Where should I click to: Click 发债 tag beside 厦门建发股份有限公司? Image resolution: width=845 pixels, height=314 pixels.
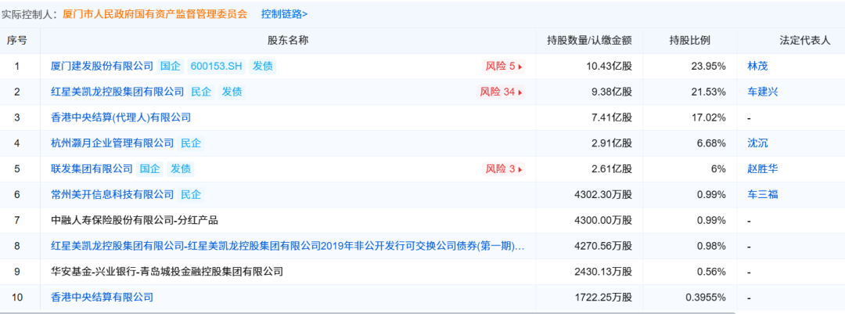pyautogui.click(x=263, y=67)
